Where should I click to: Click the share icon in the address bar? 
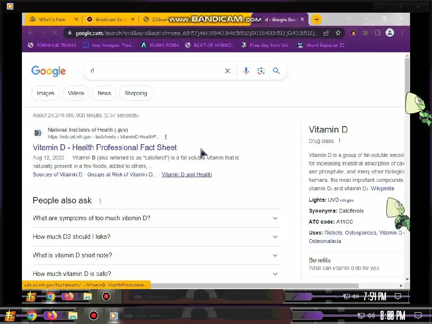click(326, 33)
